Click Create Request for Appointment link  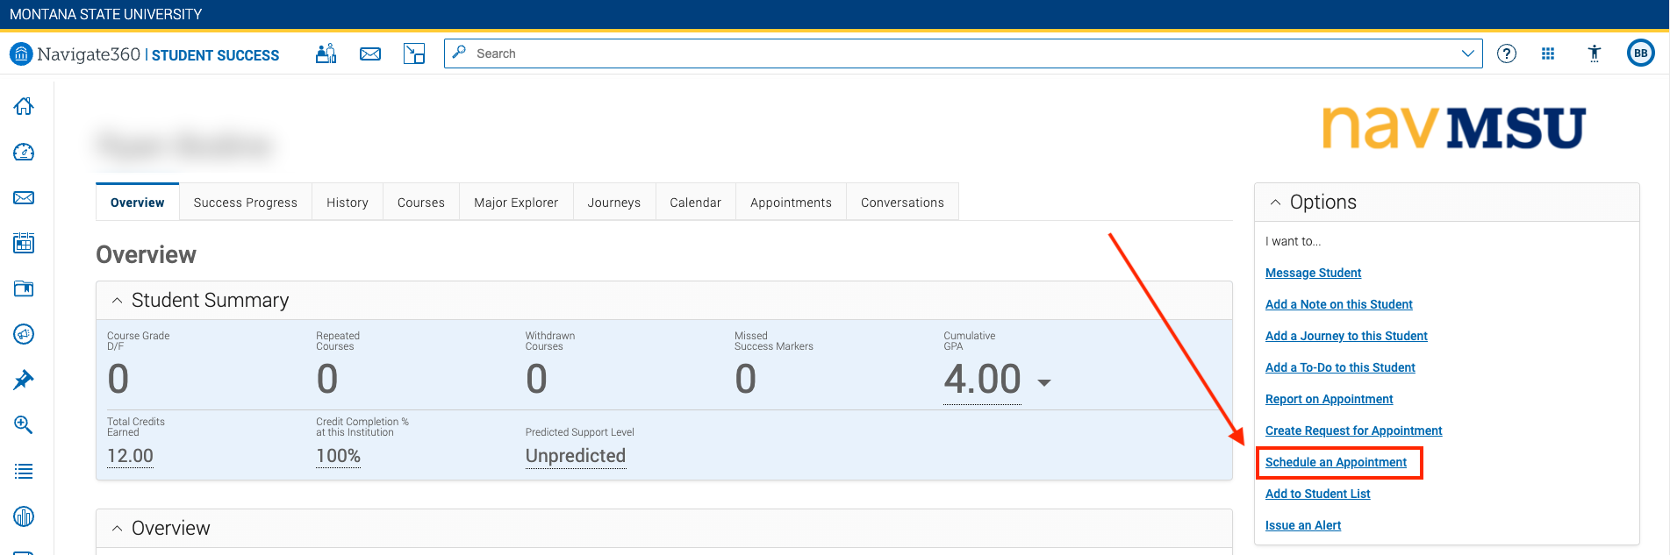coord(1353,430)
